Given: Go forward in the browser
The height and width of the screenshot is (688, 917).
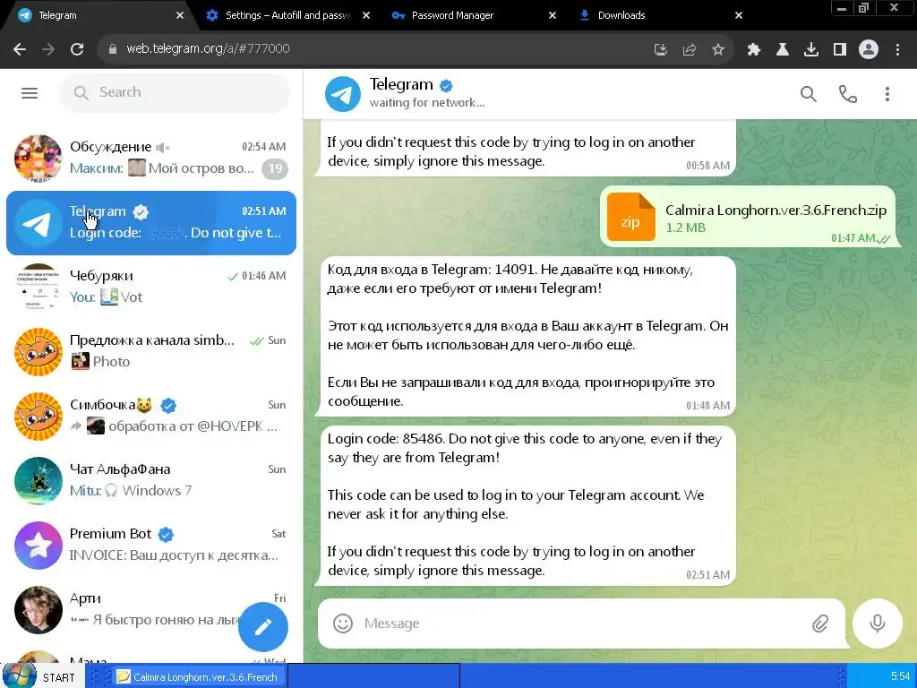Looking at the screenshot, I should tap(48, 49).
